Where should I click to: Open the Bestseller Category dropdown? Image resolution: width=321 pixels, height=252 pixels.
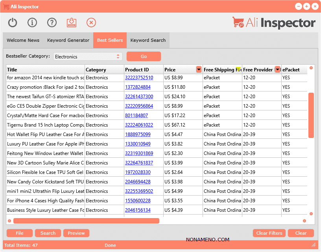pyautogui.click(x=88, y=56)
